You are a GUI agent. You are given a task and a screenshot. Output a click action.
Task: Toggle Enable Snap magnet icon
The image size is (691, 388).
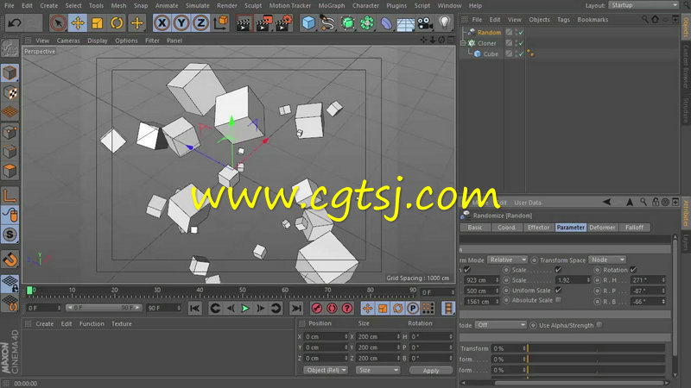10,260
